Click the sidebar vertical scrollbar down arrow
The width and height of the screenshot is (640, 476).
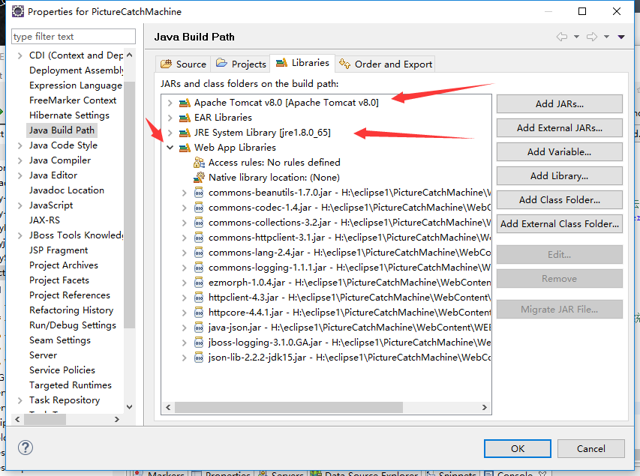tap(129, 406)
